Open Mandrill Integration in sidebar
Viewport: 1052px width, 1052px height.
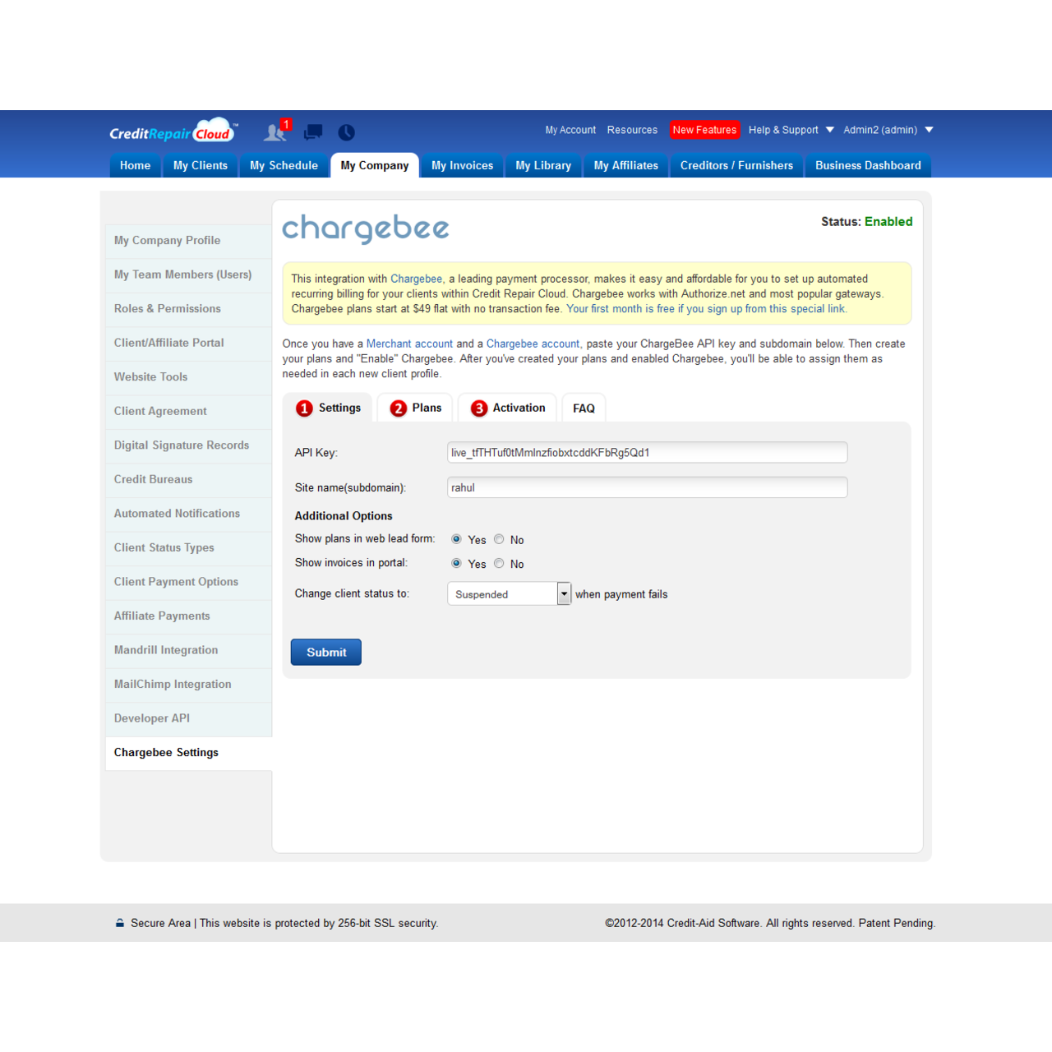pos(166,650)
